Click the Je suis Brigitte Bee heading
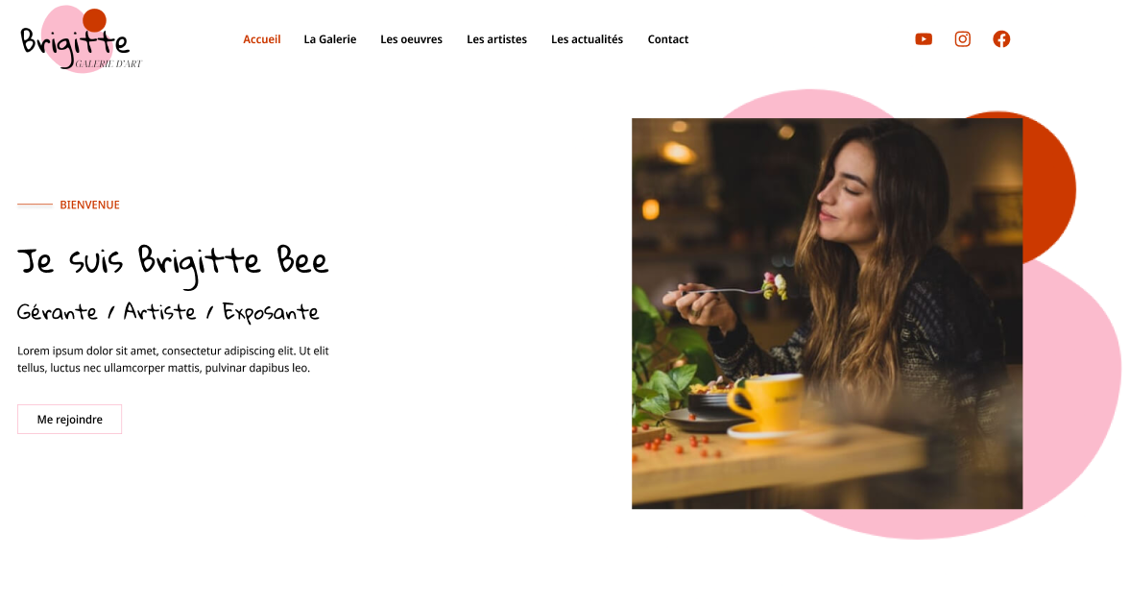Image resolution: width=1130 pixels, height=605 pixels. pyautogui.click(x=173, y=264)
